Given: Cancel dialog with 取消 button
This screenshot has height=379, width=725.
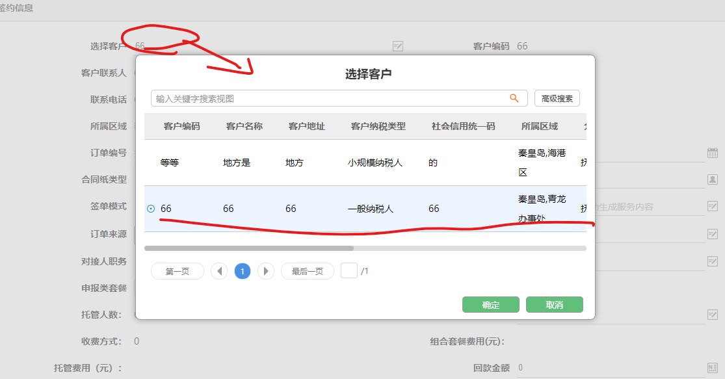Looking at the screenshot, I should (554, 305).
